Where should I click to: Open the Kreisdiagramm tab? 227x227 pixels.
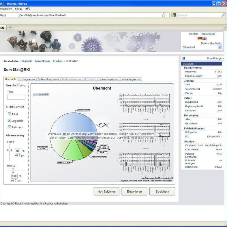pyautogui.click(x=131, y=79)
